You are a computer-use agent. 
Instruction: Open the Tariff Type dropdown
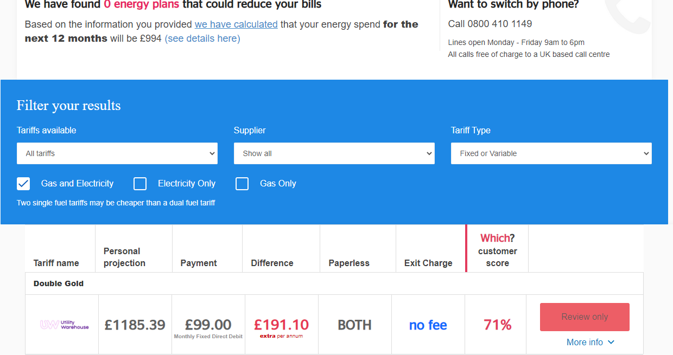tap(551, 153)
